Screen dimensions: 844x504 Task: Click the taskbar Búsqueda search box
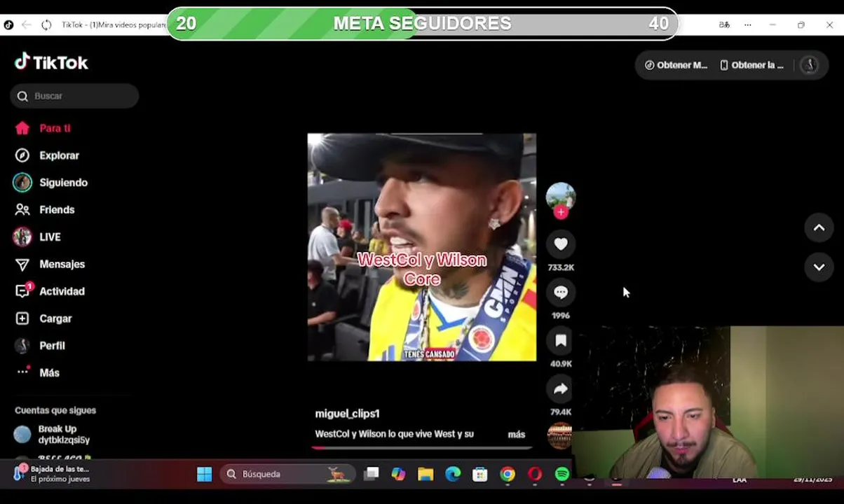[x=287, y=474]
